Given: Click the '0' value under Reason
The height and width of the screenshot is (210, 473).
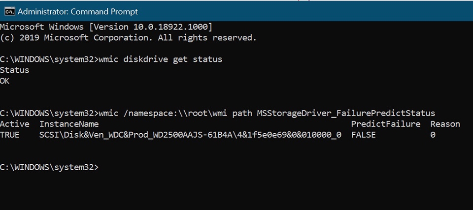Looking at the screenshot, I should pyautogui.click(x=433, y=135).
